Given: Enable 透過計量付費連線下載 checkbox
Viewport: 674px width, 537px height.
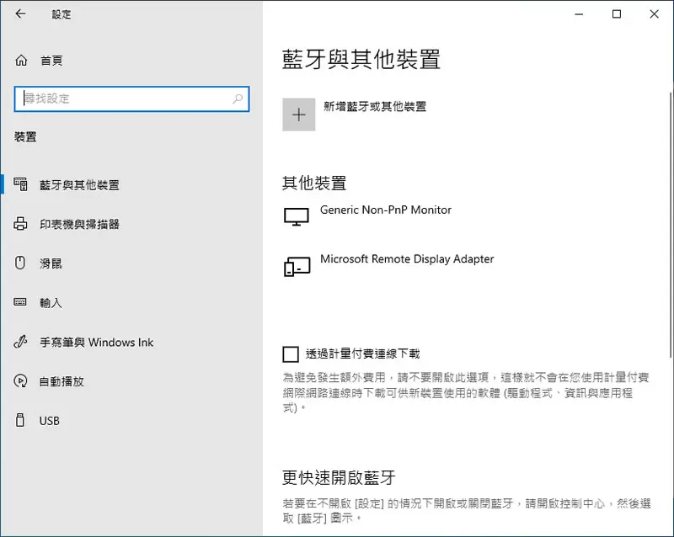Looking at the screenshot, I should coord(291,354).
